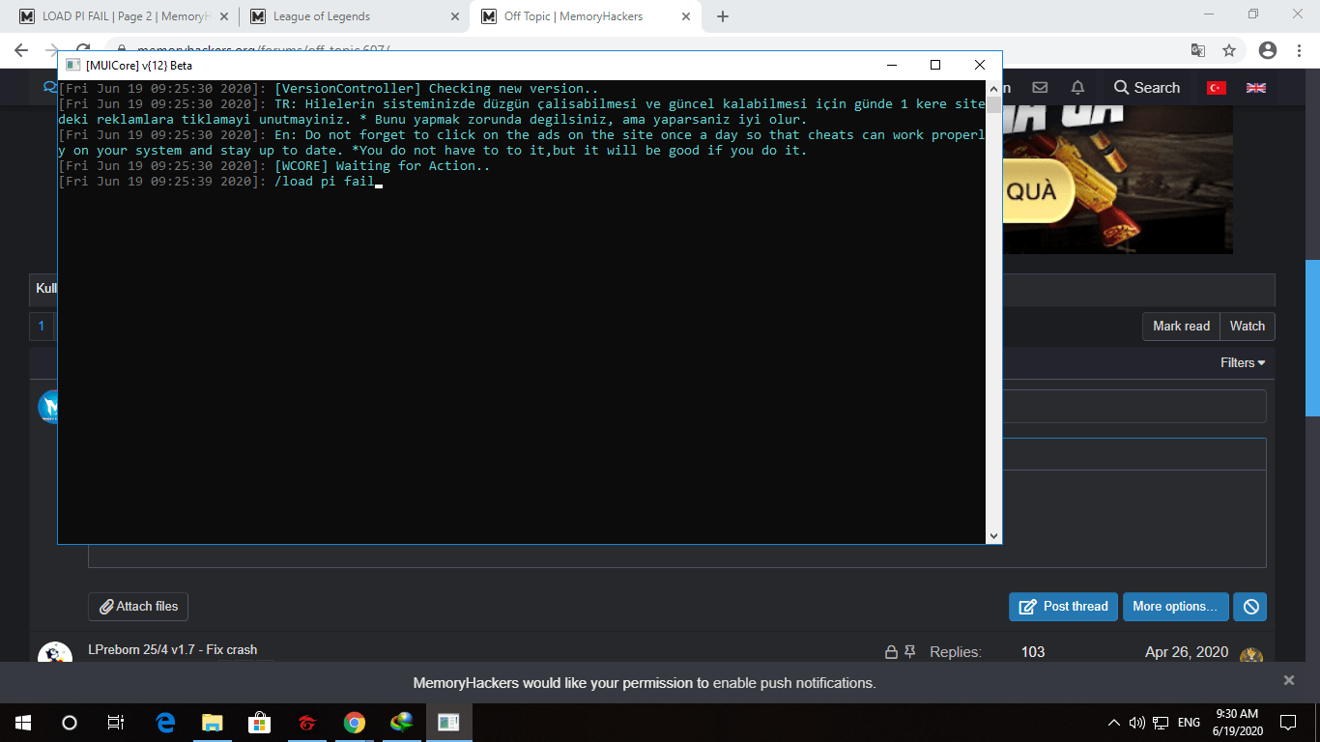Click the Apr 26, 2020 thread date
This screenshot has height=742, width=1320.
(x=1187, y=652)
